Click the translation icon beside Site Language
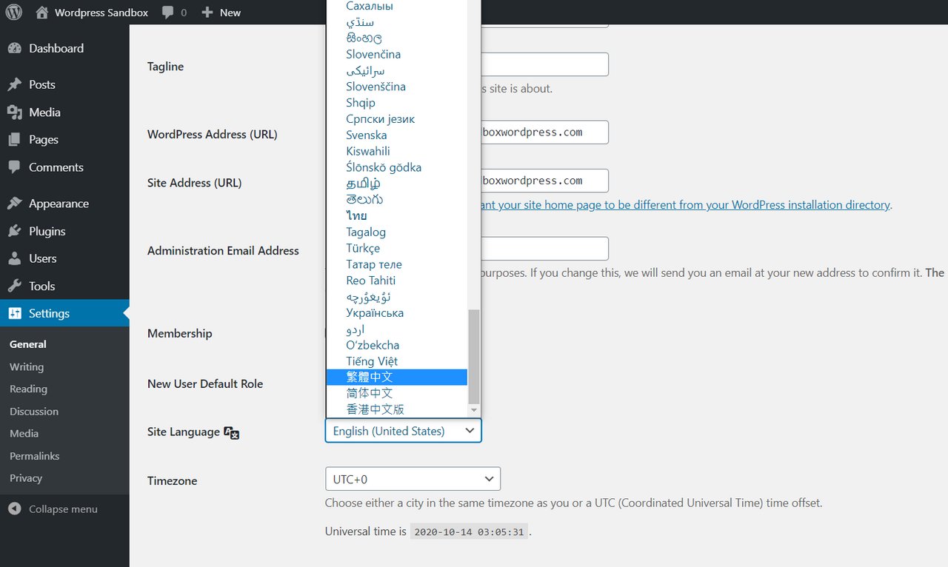 (x=231, y=433)
